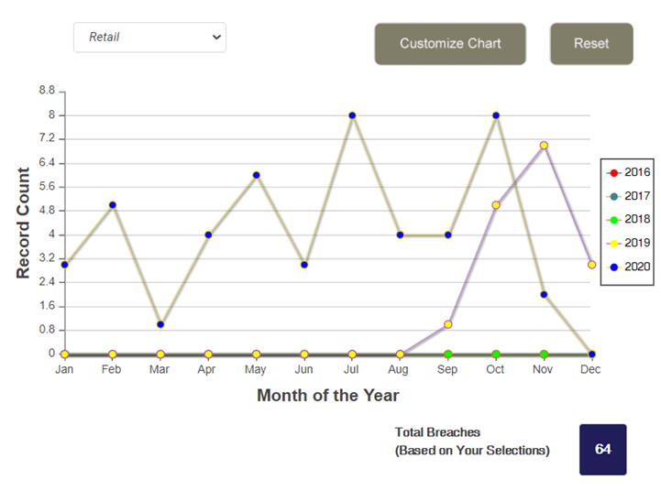Select the 2020 November data point at 2
The width and height of the screenshot is (661, 502).
click(544, 295)
